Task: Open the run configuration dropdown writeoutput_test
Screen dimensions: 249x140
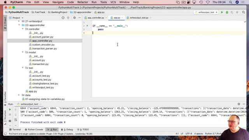Action: coord(206,12)
